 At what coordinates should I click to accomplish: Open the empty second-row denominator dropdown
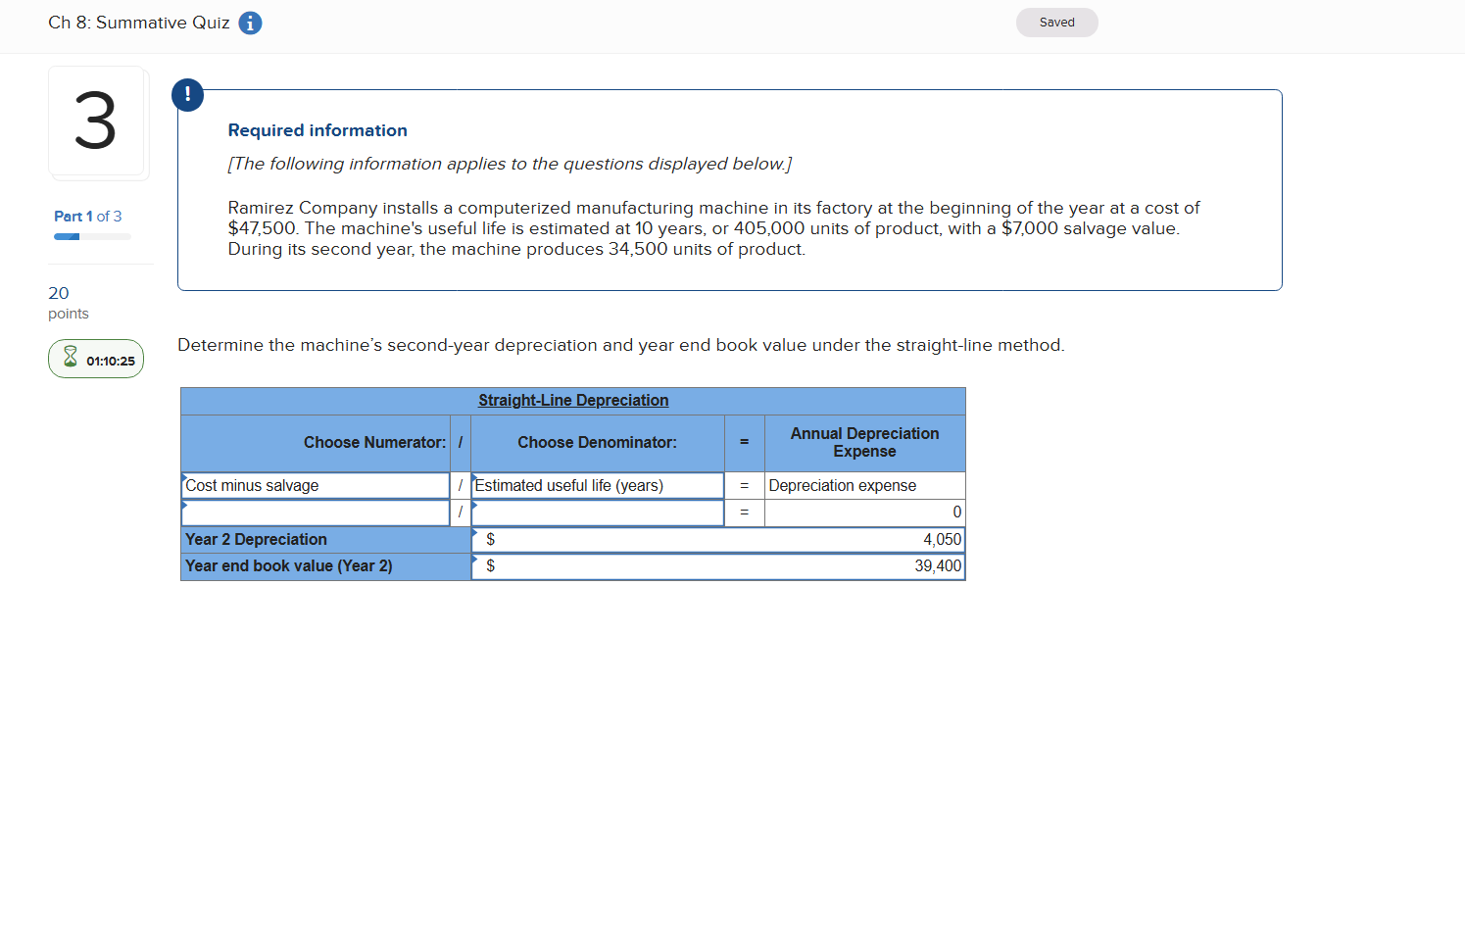pos(597,512)
